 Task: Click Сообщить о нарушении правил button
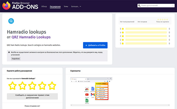coord(32,97)
